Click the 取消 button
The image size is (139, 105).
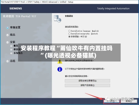[129, 101]
